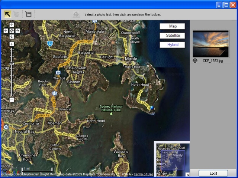Open the Terms of Use link
The width and height of the screenshot is (238, 178).
click(x=143, y=174)
